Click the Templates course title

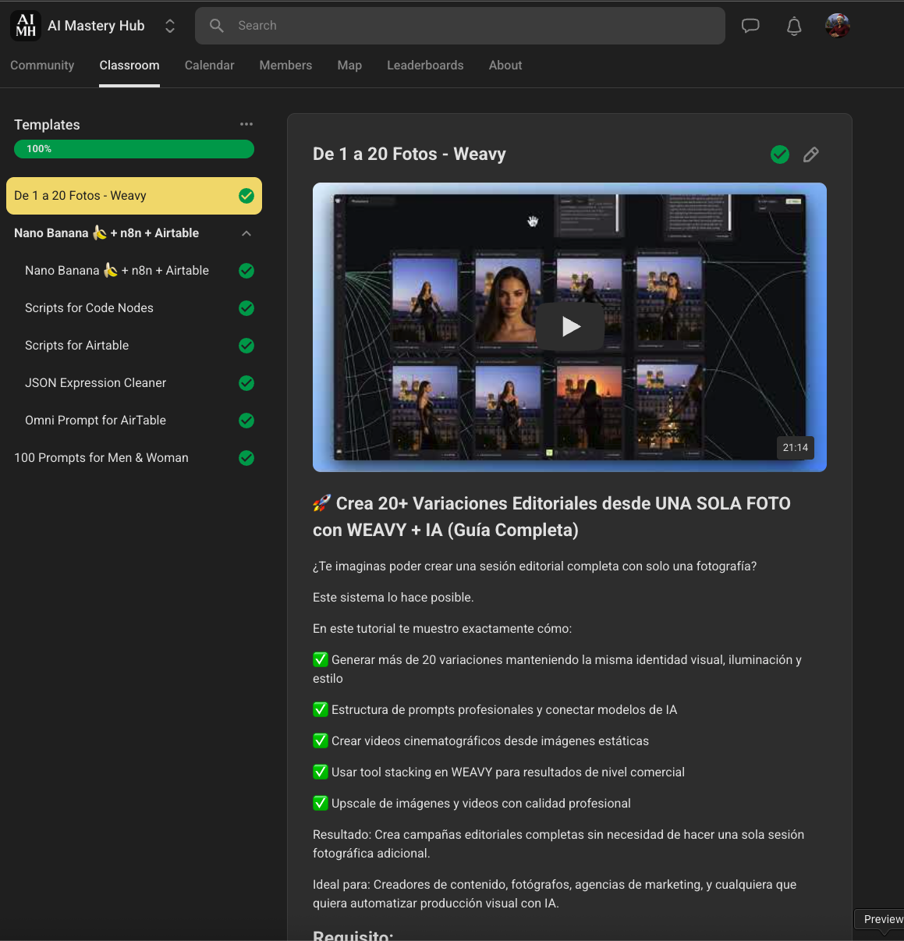47,125
